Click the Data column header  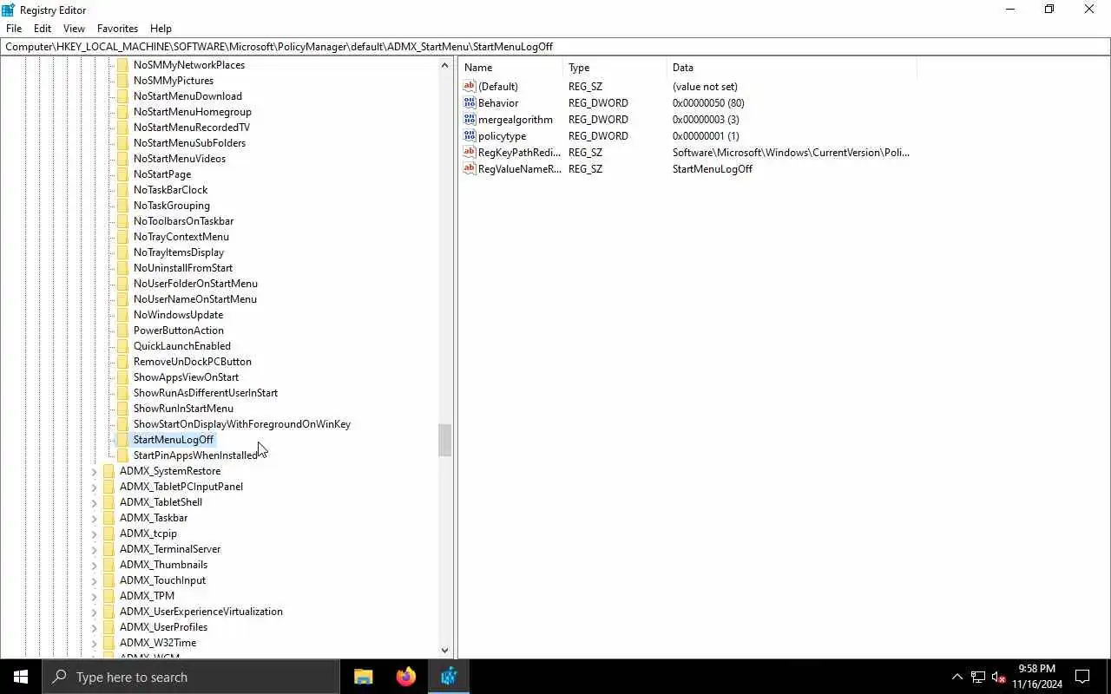click(x=792, y=68)
